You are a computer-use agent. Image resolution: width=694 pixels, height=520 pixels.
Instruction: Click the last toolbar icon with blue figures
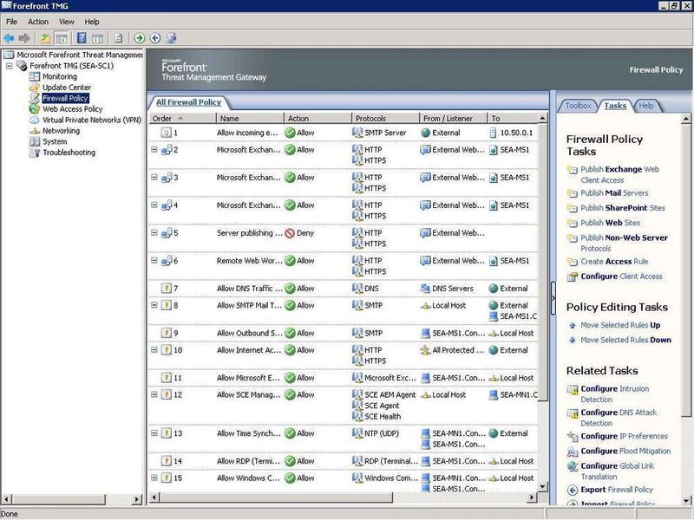(x=171, y=38)
